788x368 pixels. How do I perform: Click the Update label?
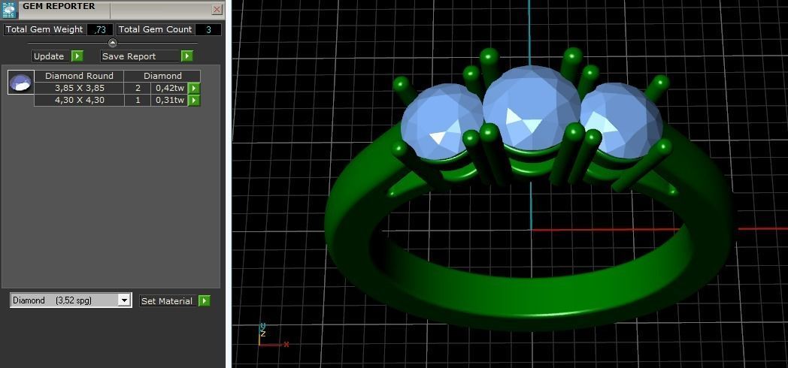(49, 56)
